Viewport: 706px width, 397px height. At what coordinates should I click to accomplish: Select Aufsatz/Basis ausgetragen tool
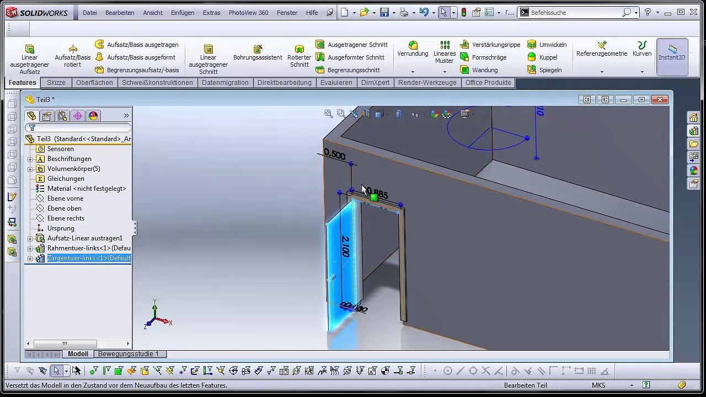[137, 45]
